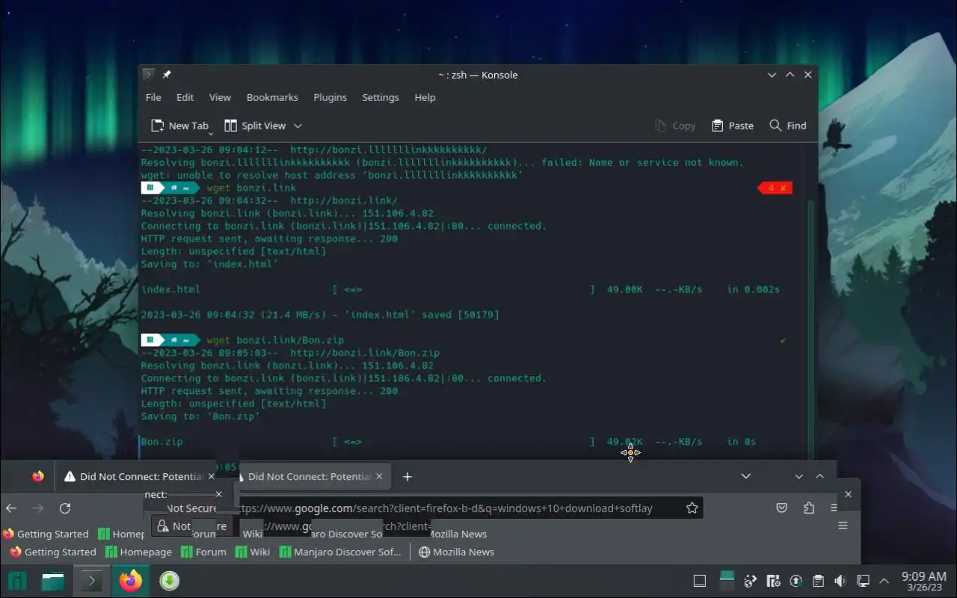The width and height of the screenshot is (957, 598).
Task: Click the 'Saving to: 'Bon.zip'' line
Action: click(x=200, y=416)
